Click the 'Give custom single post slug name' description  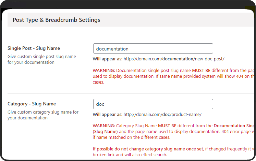(42, 57)
